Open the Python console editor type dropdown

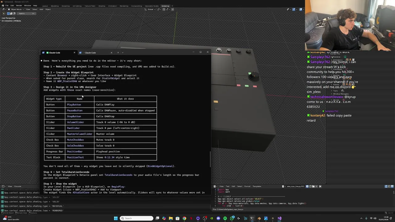click(x=3, y=186)
